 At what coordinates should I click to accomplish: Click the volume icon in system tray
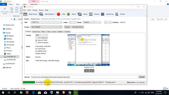[149, 93]
